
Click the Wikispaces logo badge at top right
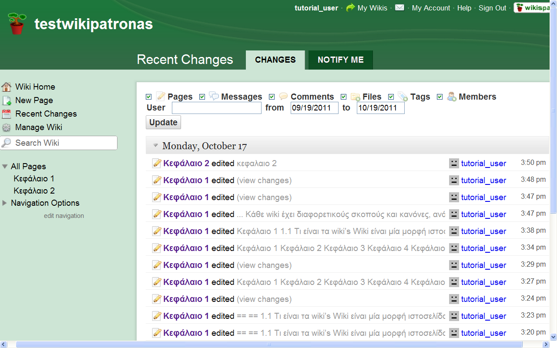click(532, 8)
